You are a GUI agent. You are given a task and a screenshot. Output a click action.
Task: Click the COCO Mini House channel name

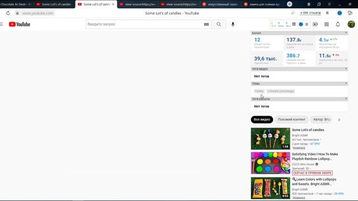click(303, 164)
